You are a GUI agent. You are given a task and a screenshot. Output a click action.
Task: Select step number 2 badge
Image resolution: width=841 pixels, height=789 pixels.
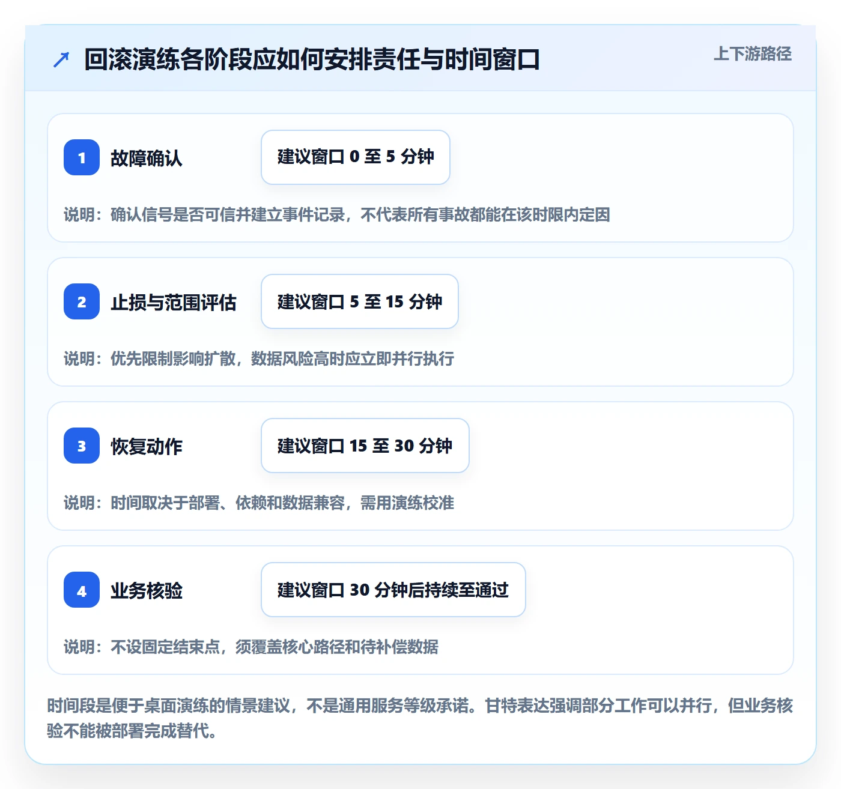[x=82, y=301]
